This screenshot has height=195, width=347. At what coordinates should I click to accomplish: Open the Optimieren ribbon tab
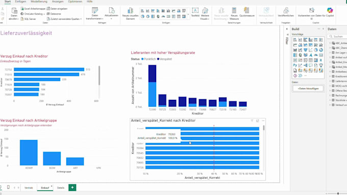pyautogui.click(x=75, y=2)
